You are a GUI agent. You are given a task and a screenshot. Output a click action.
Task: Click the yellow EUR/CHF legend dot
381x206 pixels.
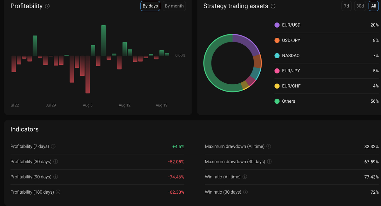click(x=277, y=86)
